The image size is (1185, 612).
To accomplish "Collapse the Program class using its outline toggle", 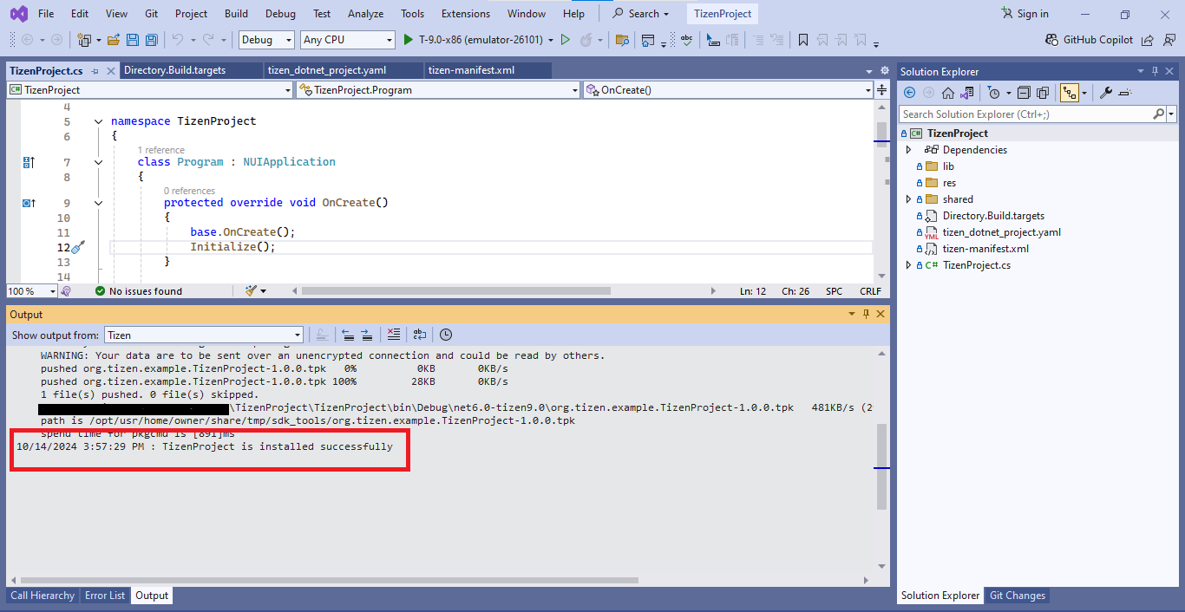I will click(98, 162).
